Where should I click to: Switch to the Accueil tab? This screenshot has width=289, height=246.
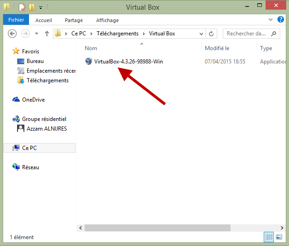point(44,20)
